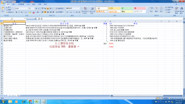This screenshot has height=104, width=185.
Task: Open the text orientation tool
Action: coord(51,8)
